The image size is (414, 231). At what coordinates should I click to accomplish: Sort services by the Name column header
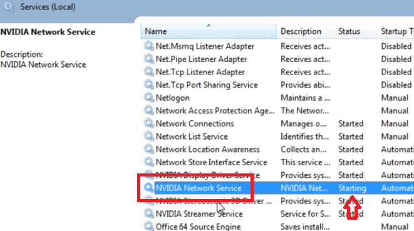pyautogui.click(x=209, y=31)
